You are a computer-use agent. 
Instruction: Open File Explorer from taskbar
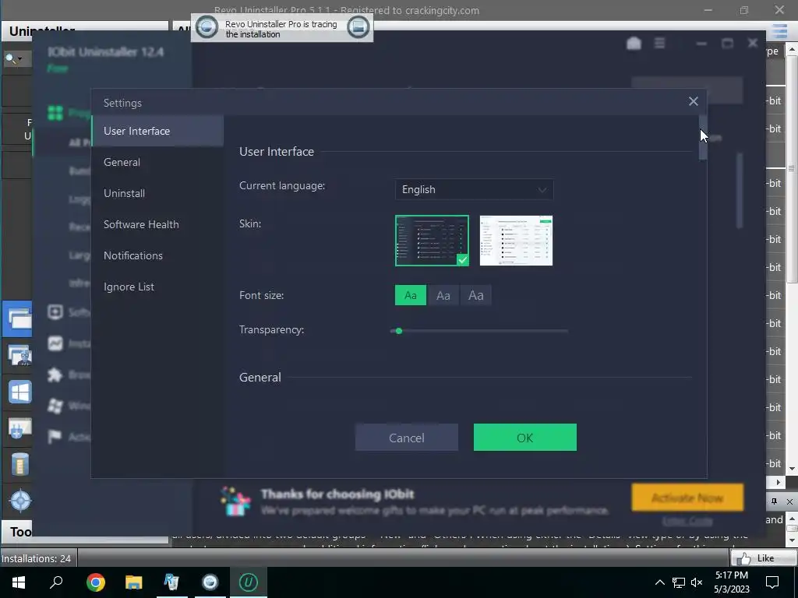[x=133, y=582]
